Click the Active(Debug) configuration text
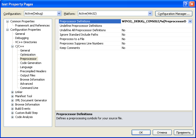Image resolution: width=196 pixels, height=138 pixels. 34,14
